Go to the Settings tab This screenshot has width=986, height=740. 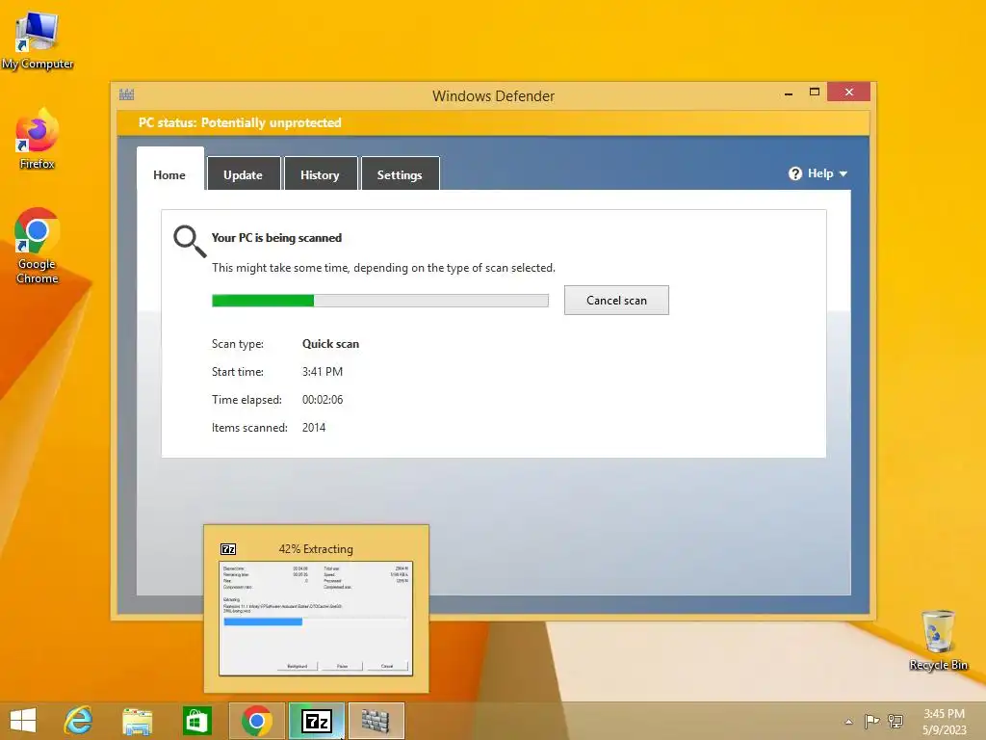tap(400, 173)
